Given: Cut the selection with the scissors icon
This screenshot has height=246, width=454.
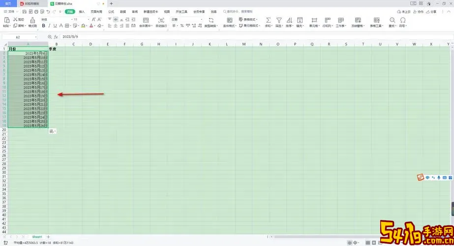Looking at the screenshot, I should (15, 19).
